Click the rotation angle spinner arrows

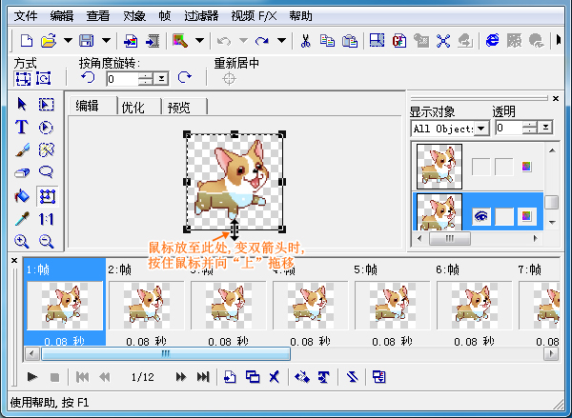[x=146, y=78]
